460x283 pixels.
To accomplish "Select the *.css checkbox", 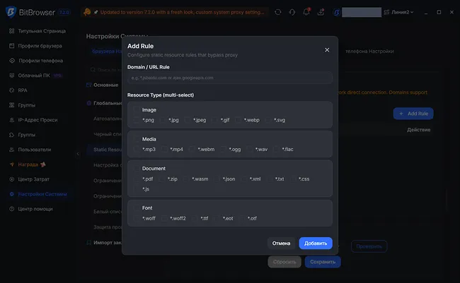I will click(x=293, y=179).
